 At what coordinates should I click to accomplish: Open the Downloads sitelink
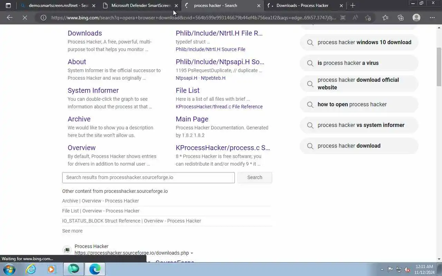[x=85, y=33]
